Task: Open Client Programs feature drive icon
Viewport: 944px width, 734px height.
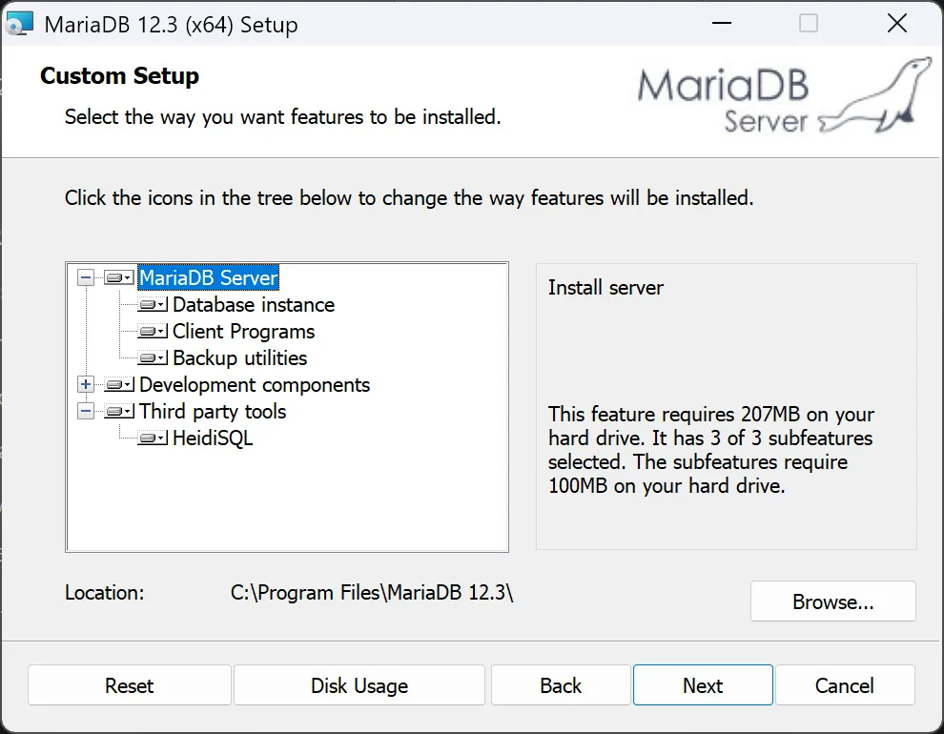Action: click(153, 331)
